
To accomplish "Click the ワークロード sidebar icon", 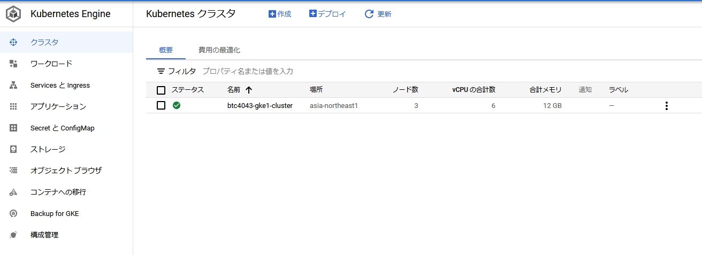I will point(14,64).
